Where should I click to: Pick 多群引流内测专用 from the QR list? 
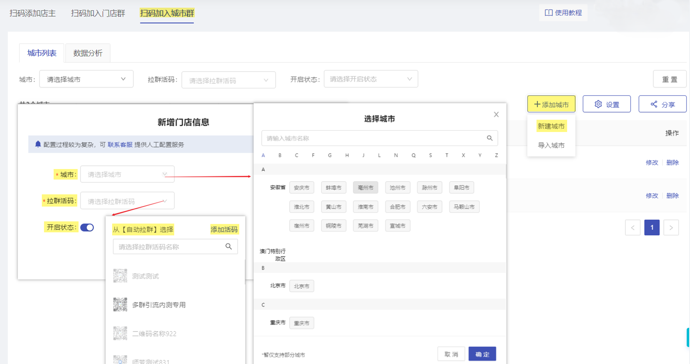tap(159, 305)
